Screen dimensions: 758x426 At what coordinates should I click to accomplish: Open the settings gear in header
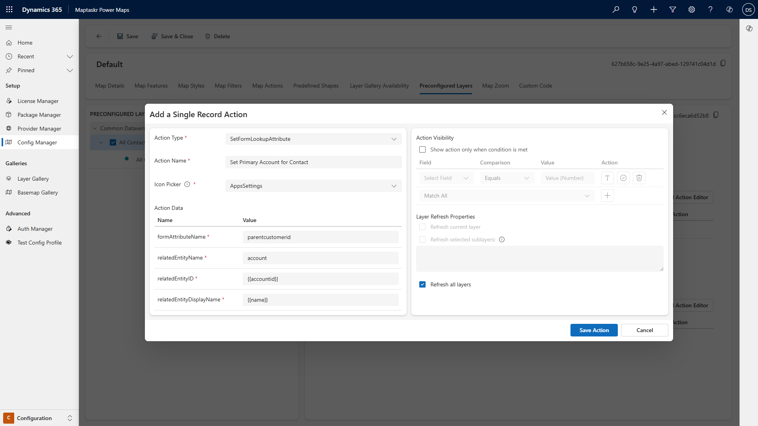(x=691, y=9)
